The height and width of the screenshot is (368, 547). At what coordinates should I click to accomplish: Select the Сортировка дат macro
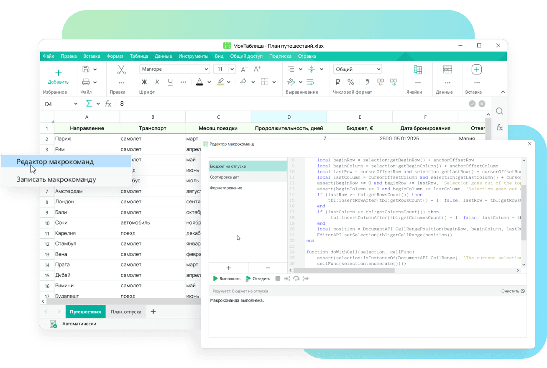pyautogui.click(x=248, y=177)
